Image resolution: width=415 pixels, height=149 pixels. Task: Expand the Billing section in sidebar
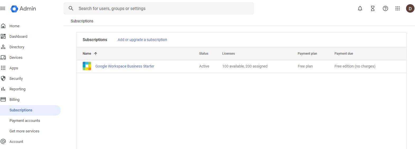(15, 100)
